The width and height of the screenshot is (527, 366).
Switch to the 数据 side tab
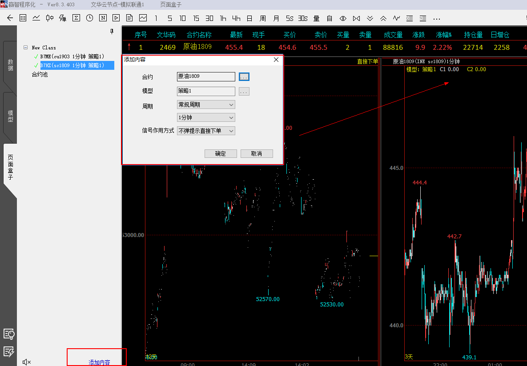coord(10,65)
